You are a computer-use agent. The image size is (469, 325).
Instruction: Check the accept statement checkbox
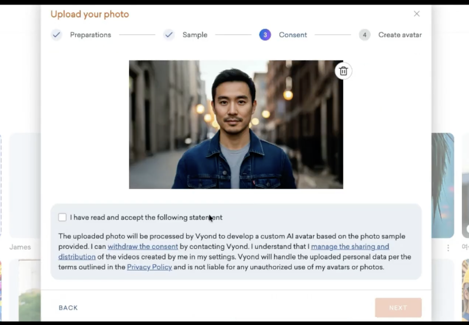[x=62, y=218]
